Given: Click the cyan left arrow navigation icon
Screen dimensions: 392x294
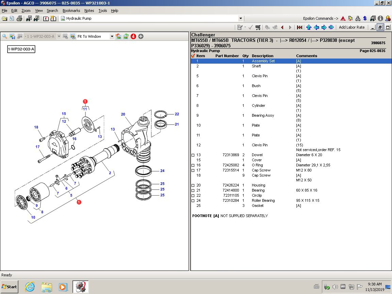Looking at the screenshot, I should [316, 27].
